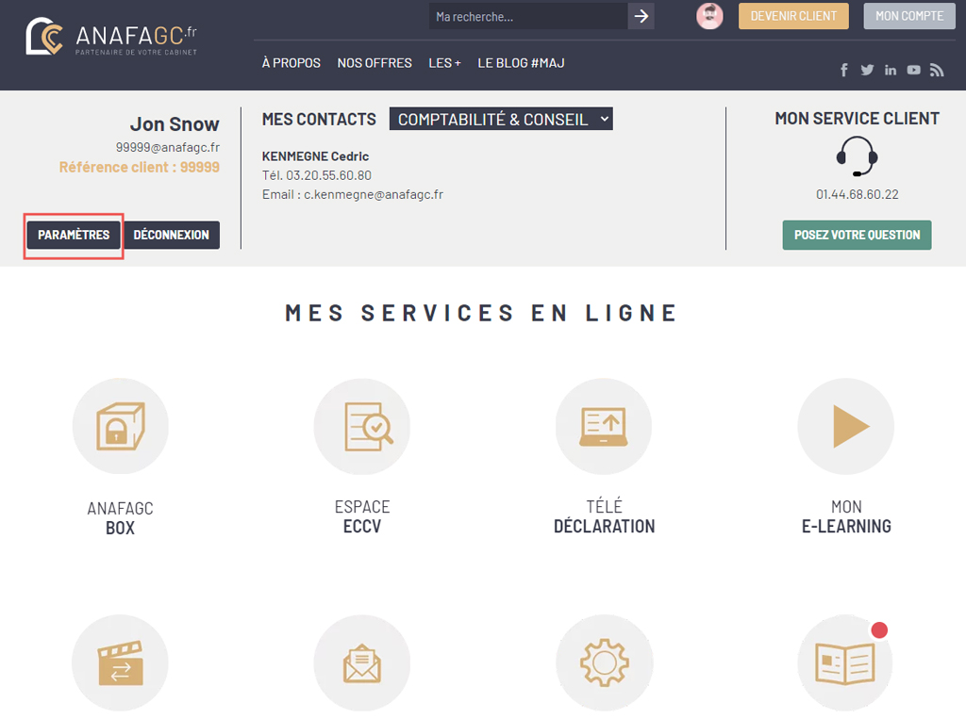Viewport: 966px width, 719px height.
Task: Click the DEVENIR CLIENT button
Action: [x=793, y=16]
